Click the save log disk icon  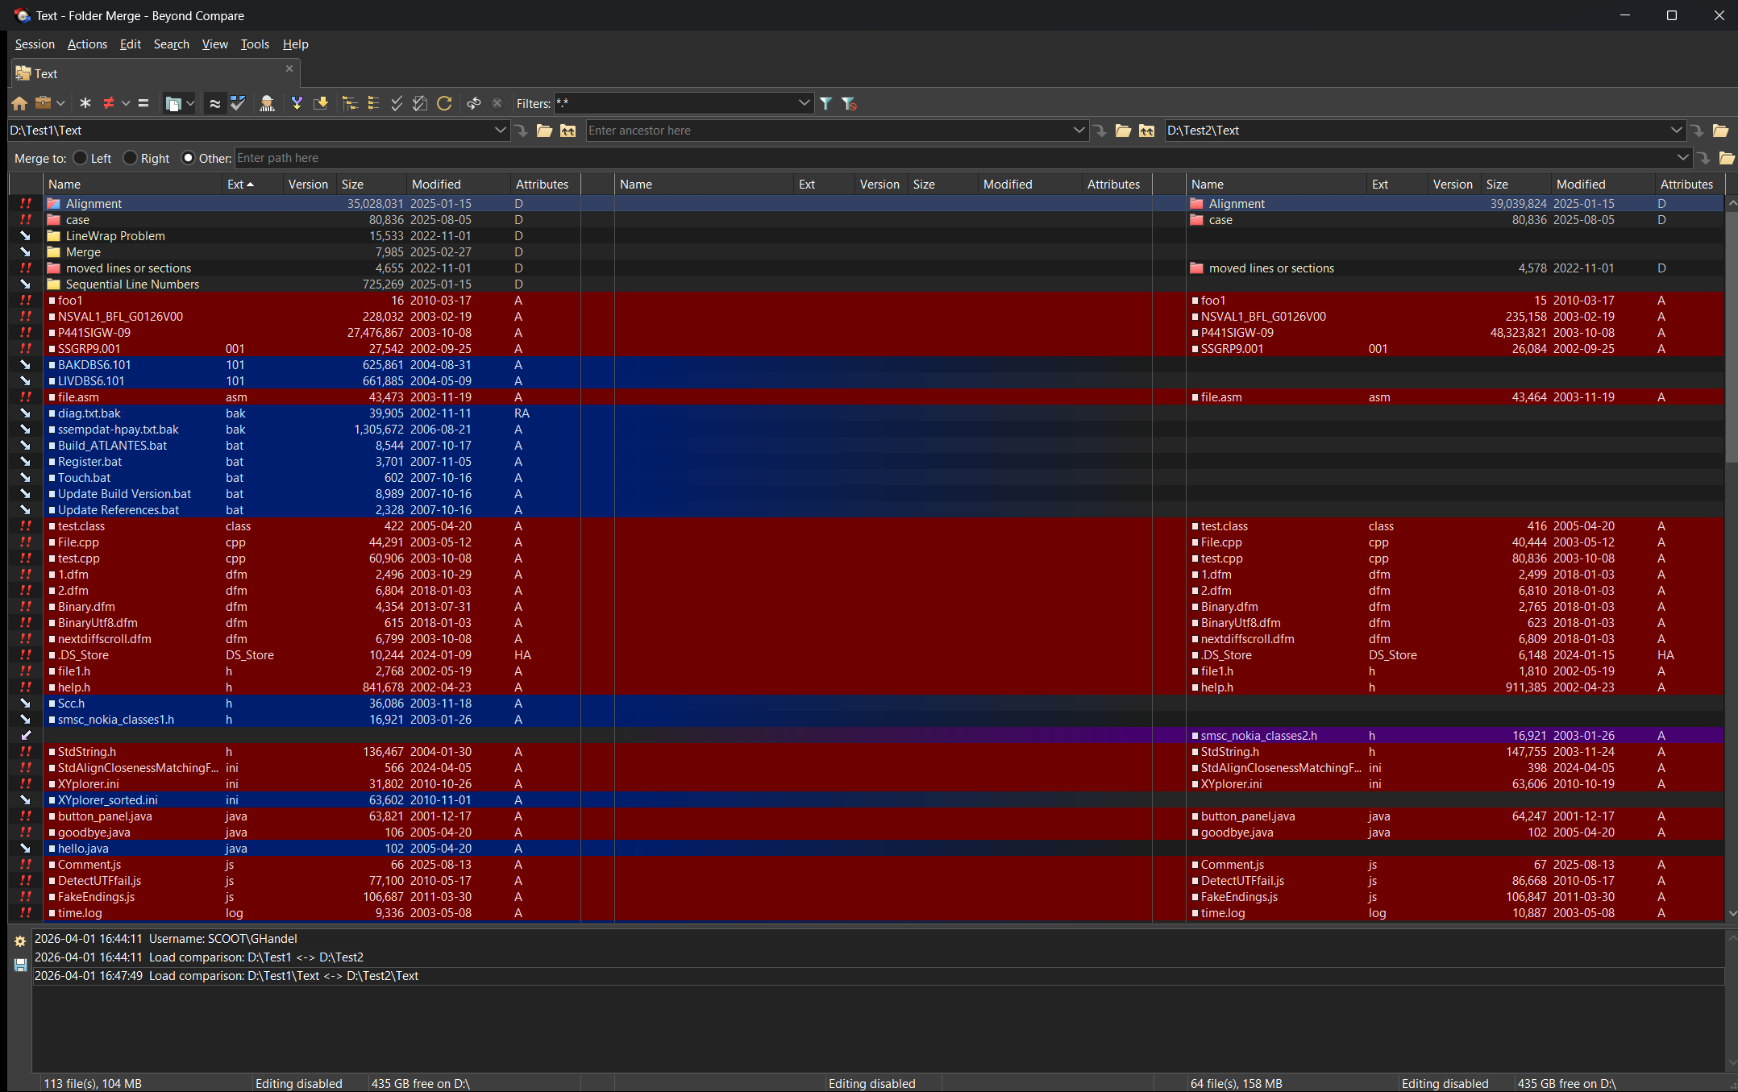coord(20,965)
